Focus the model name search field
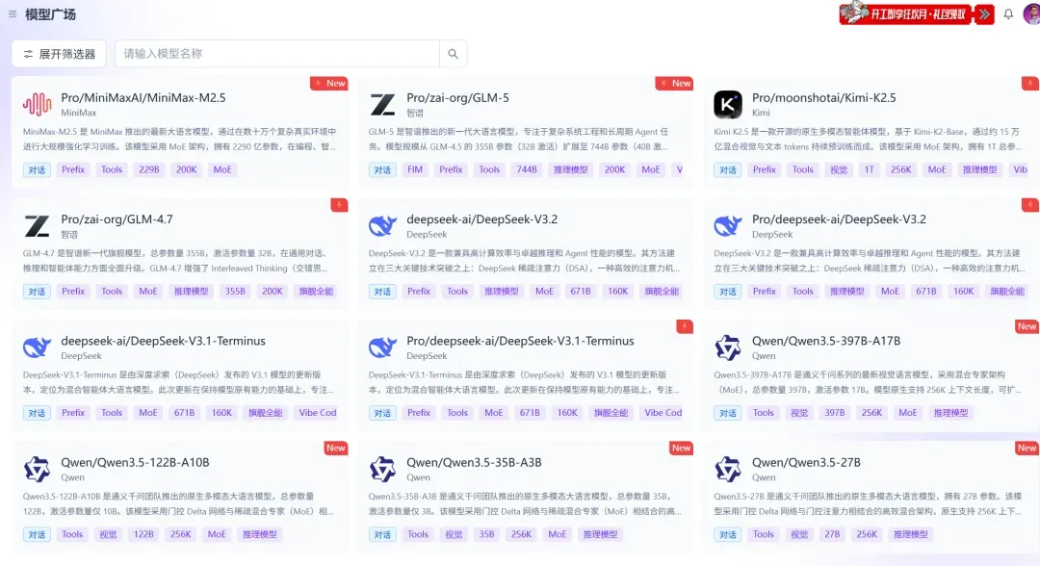1040x566 pixels. [x=277, y=54]
